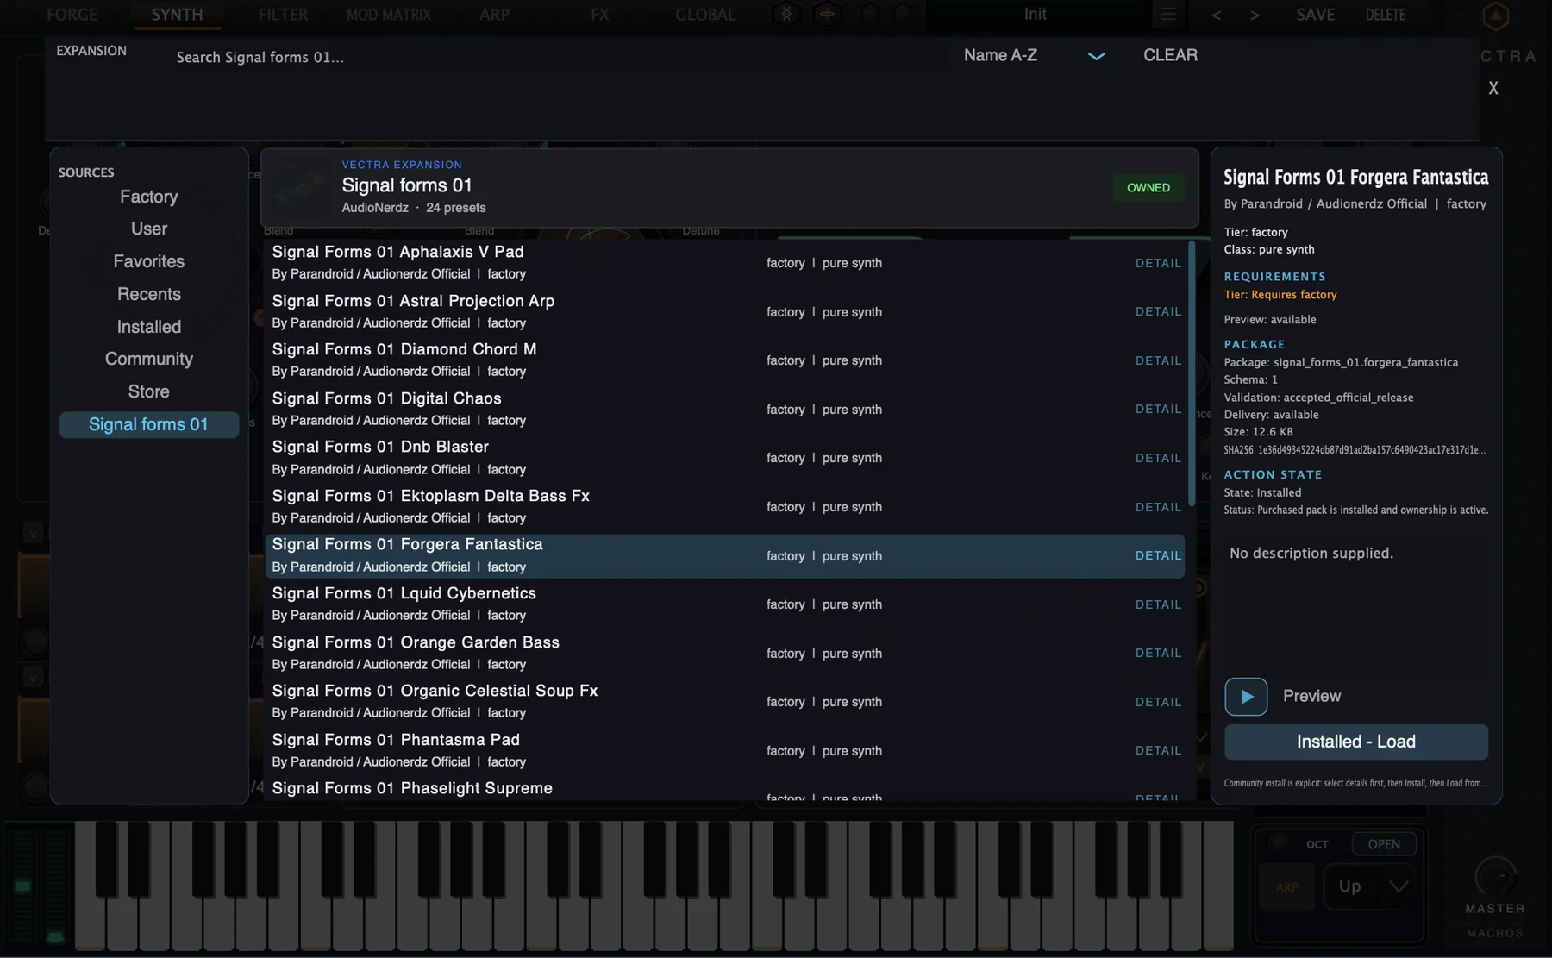Go to next preset arrow

point(1255,16)
